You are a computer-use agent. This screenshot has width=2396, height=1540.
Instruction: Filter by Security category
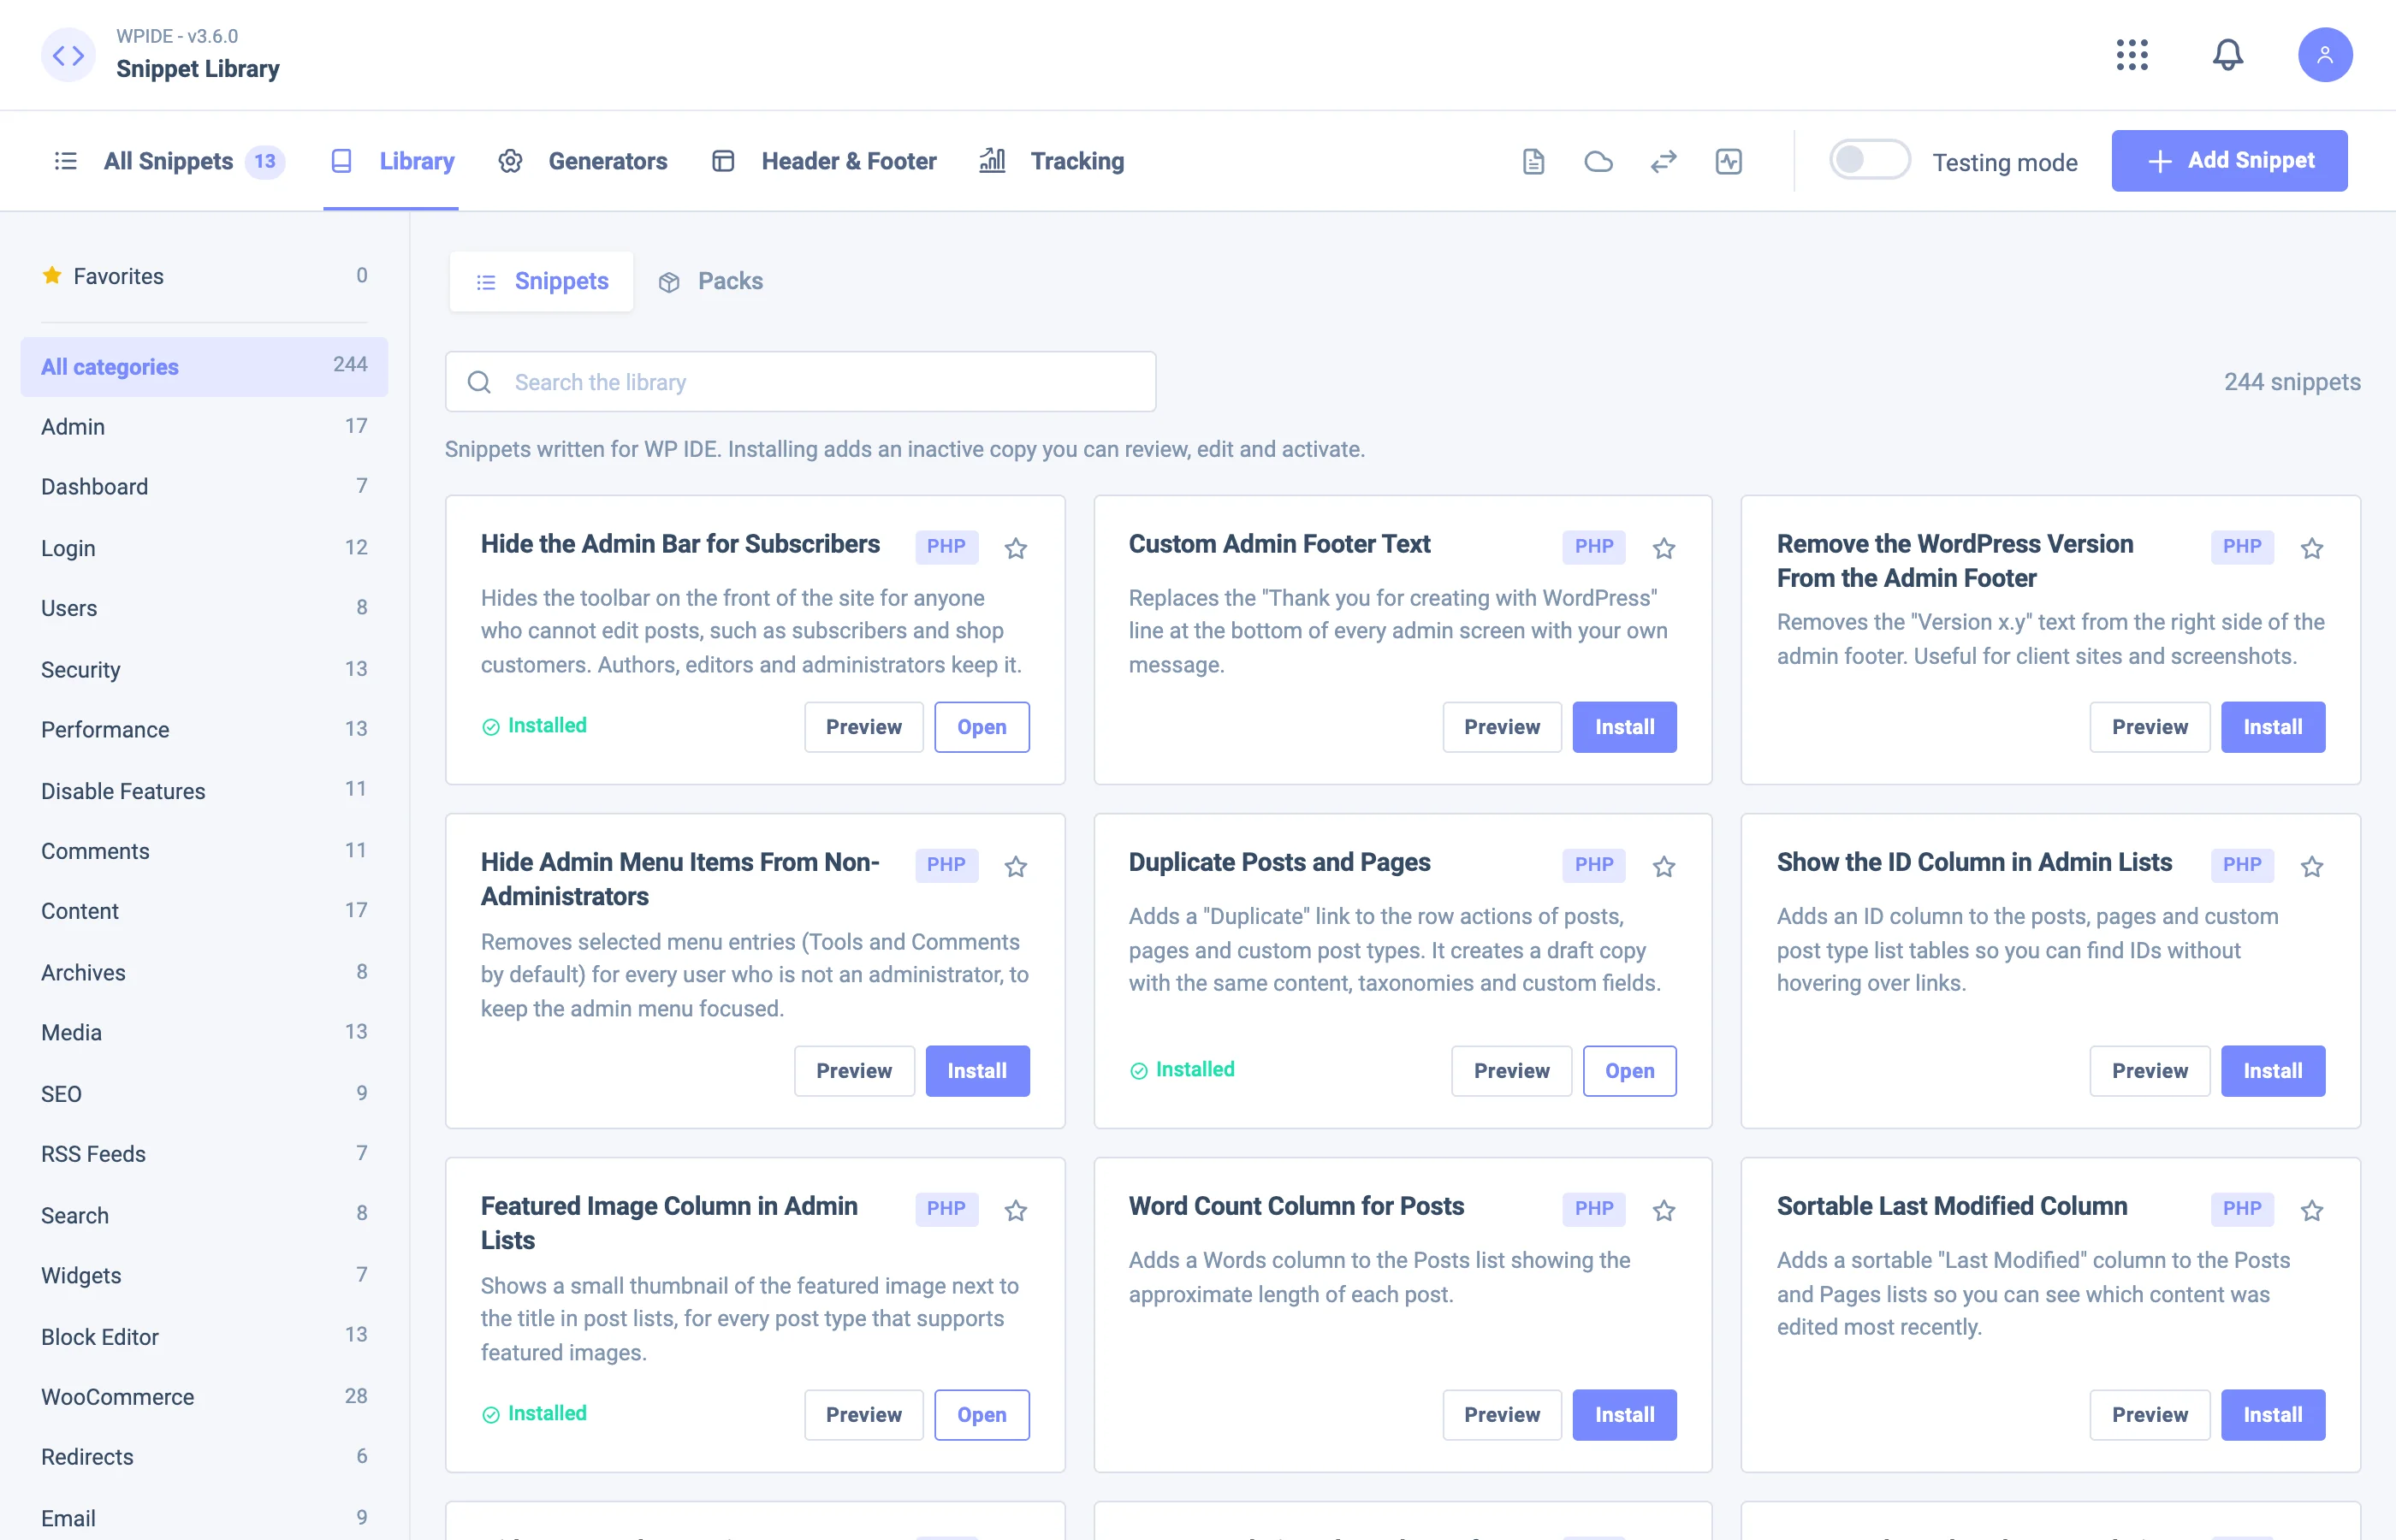click(204, 670)
